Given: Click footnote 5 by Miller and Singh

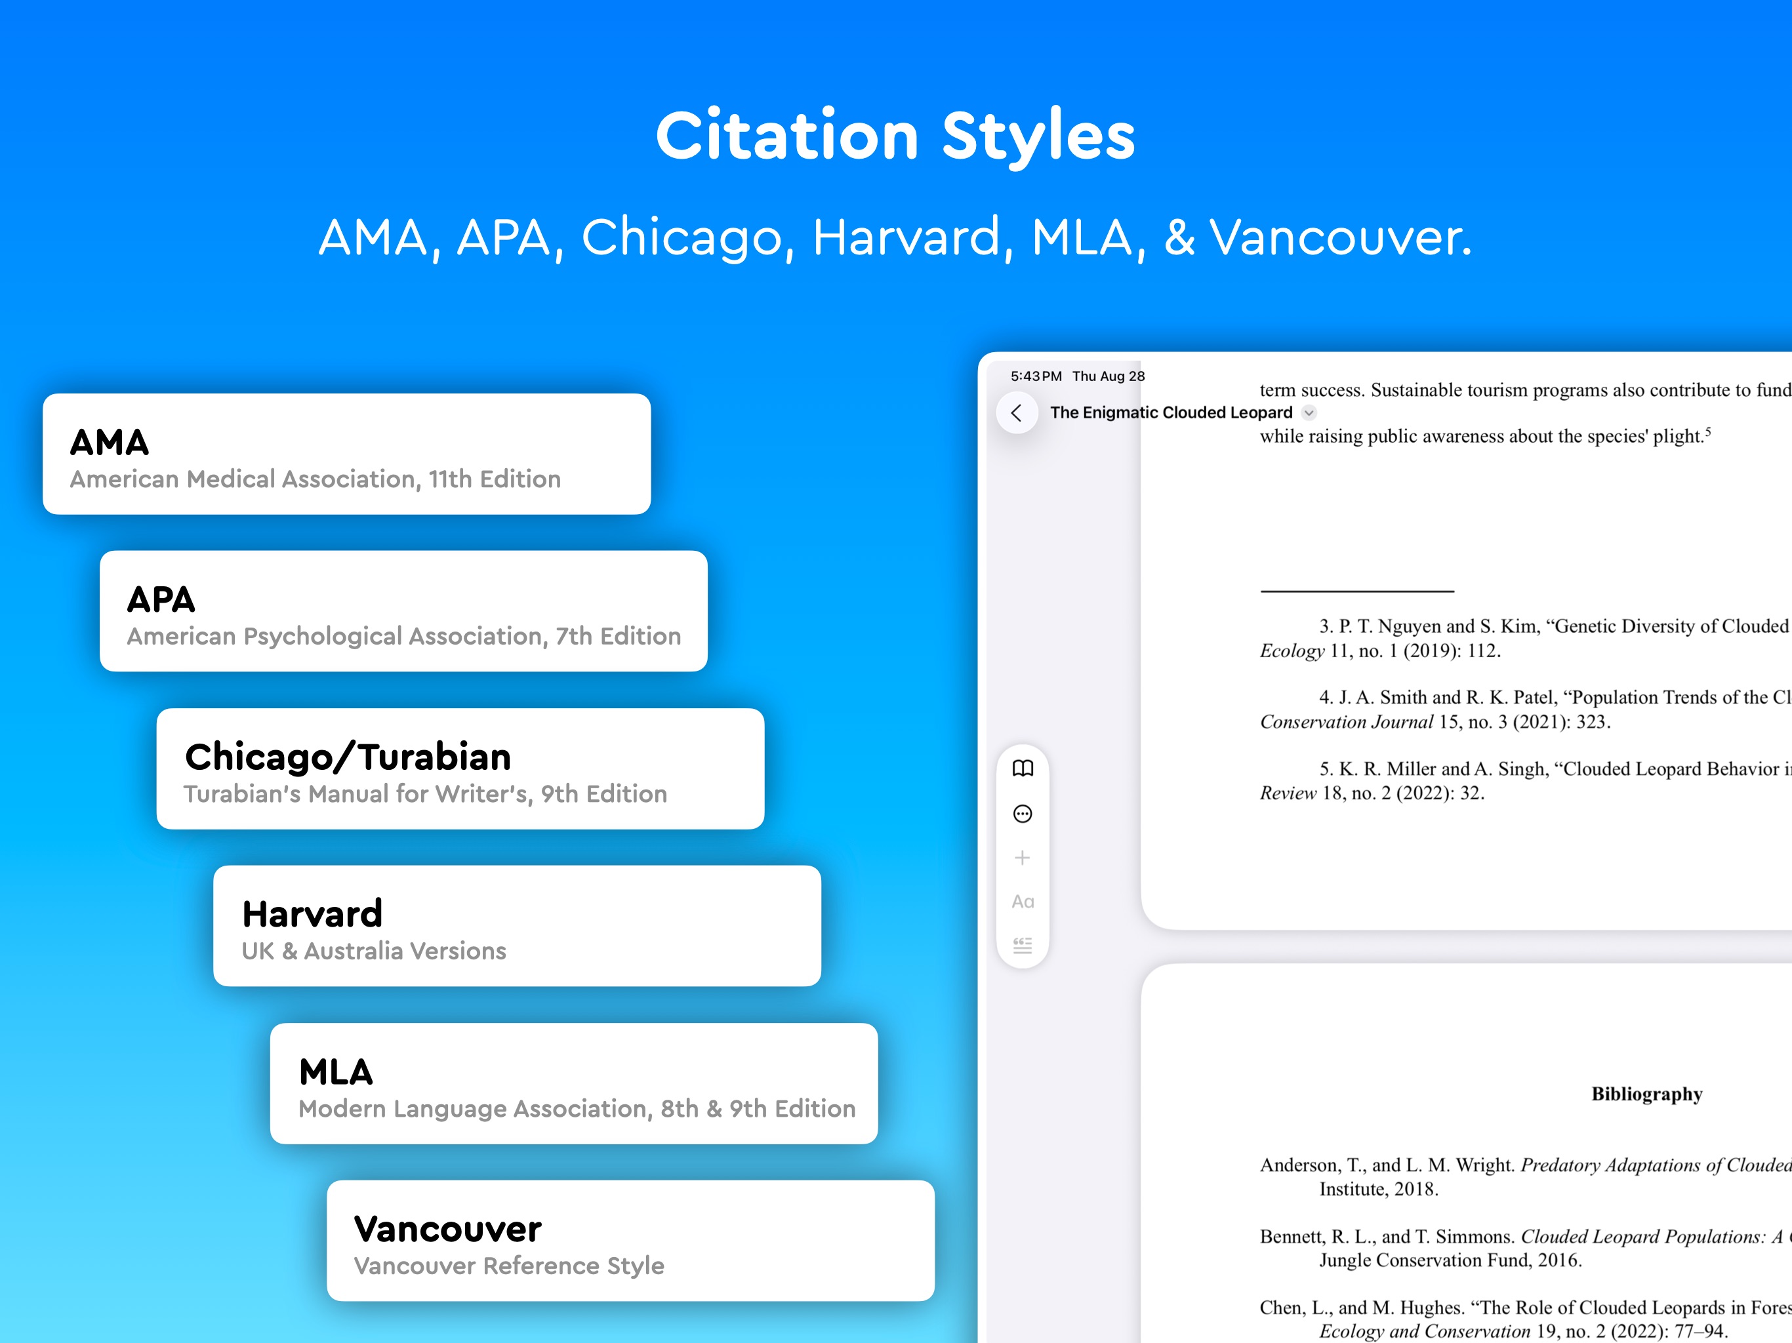Looking at the screenshot, I should tap(1524, 781).
